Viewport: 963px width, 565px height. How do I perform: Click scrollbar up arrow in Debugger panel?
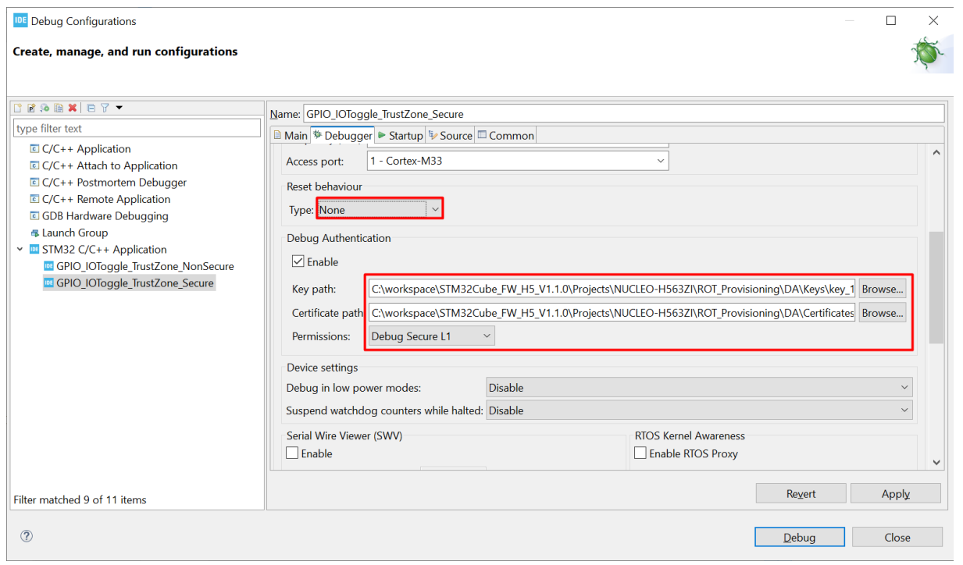[x=936, y=153]
